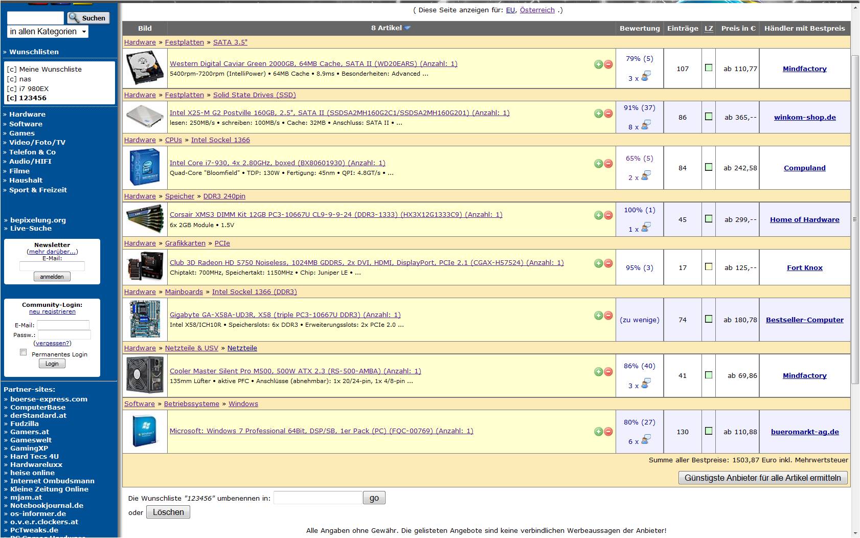Screen dimensions: 860x538
Task: Click the sort arrow next to '8 Artikel'
Action: pos(408,28)
